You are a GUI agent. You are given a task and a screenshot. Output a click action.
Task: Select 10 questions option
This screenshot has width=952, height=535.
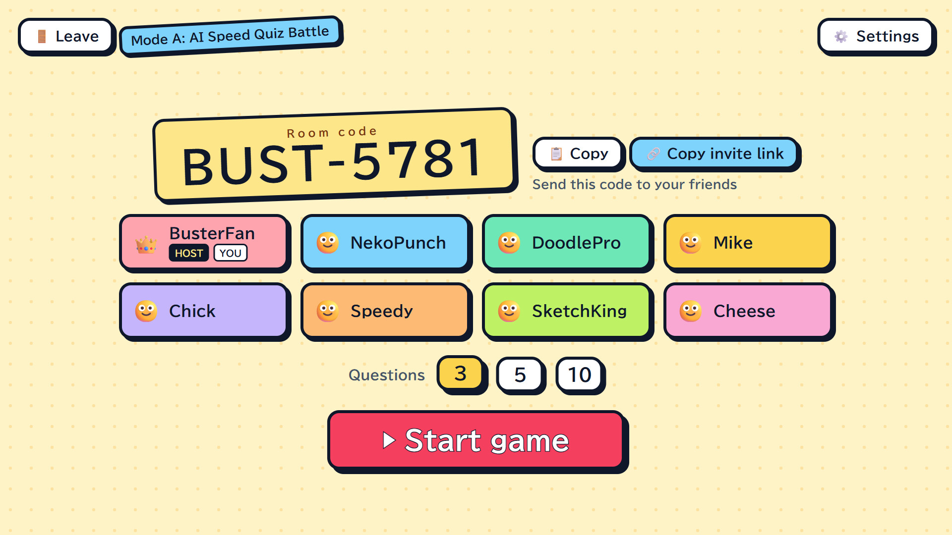(580, 375)
